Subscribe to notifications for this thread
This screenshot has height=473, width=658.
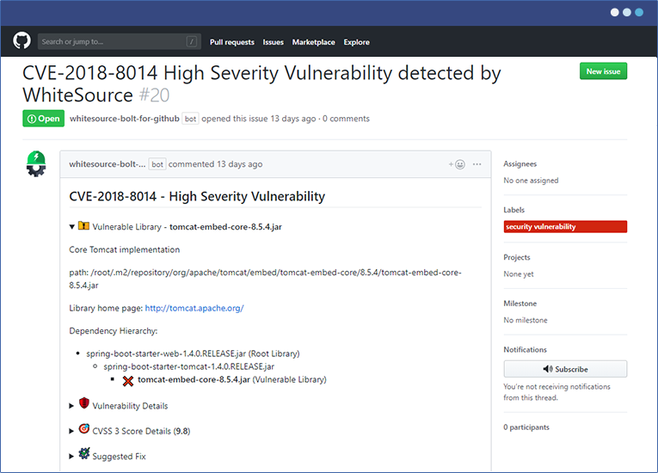click(565, 369)
